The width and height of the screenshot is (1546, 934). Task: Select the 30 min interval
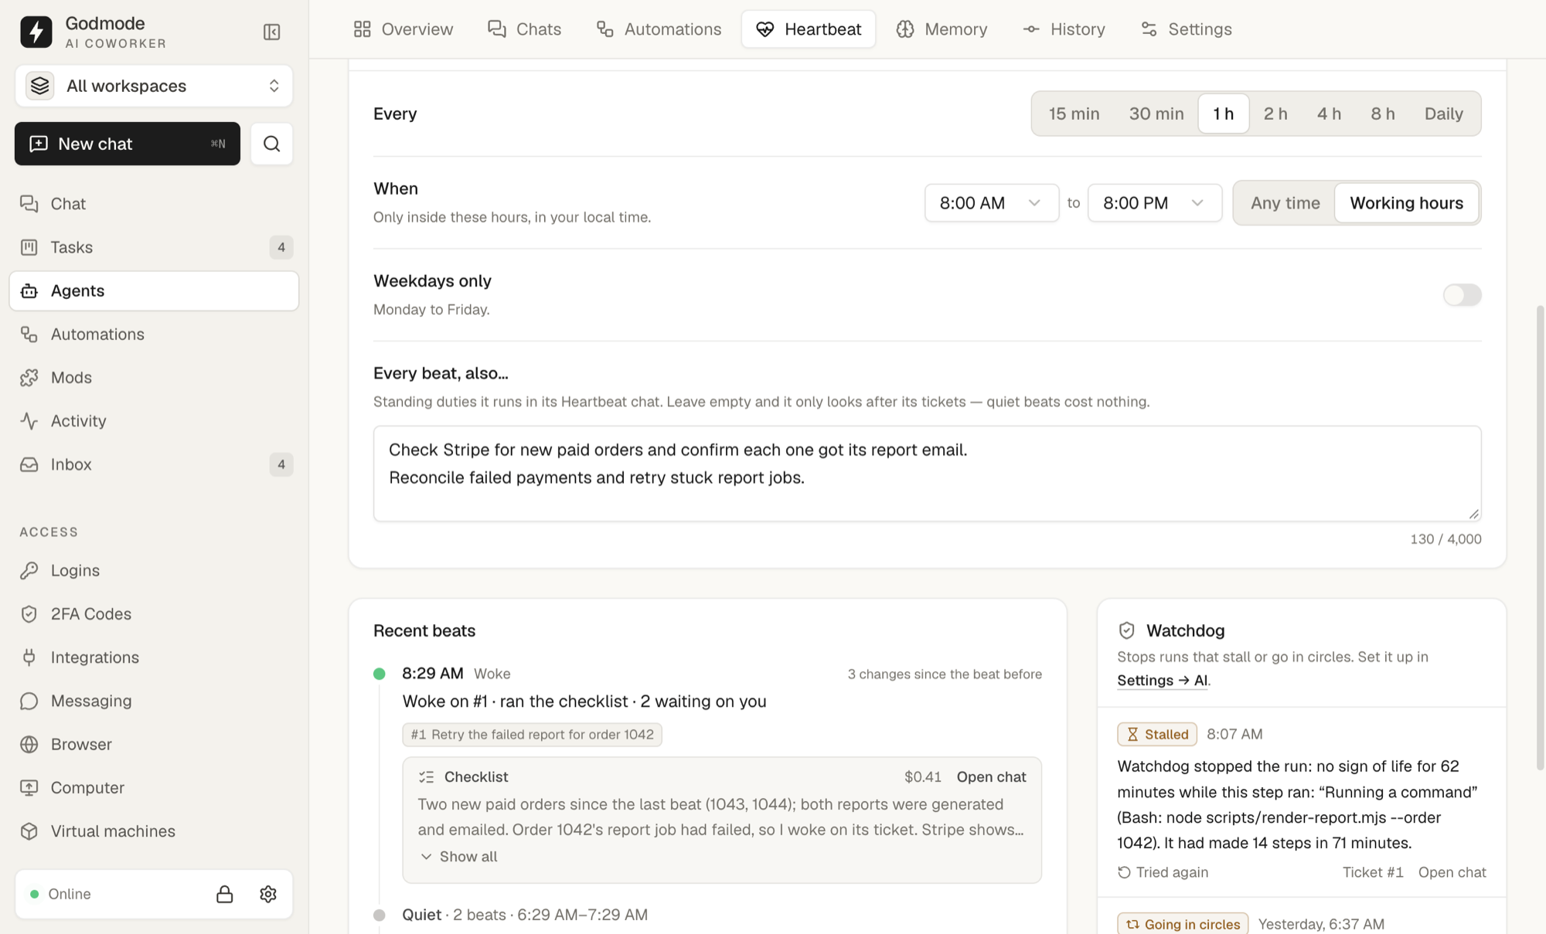tap(1156, 114)
